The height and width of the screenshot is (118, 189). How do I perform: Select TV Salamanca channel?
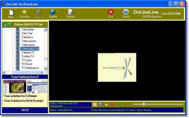coord(30,68)
